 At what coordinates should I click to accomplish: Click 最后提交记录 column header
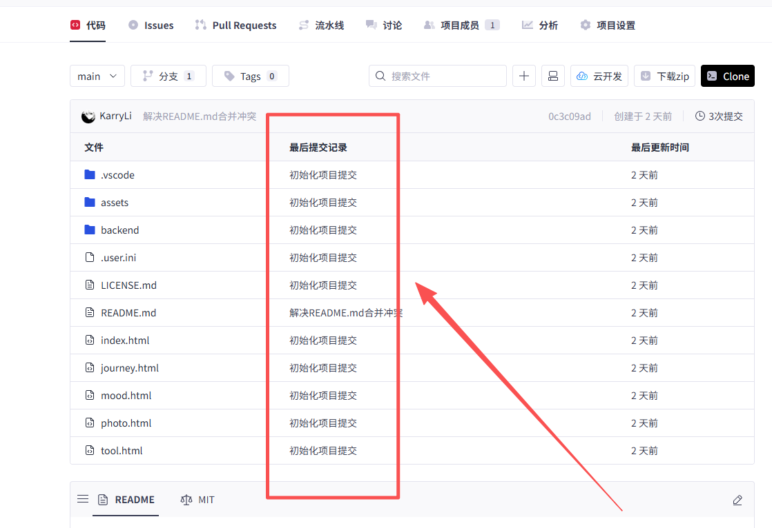[318, 147]
